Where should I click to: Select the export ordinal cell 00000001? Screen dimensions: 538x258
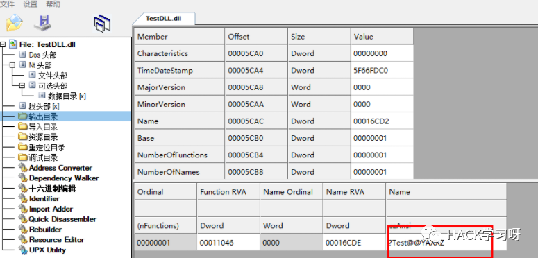click(x=166, y=243)
